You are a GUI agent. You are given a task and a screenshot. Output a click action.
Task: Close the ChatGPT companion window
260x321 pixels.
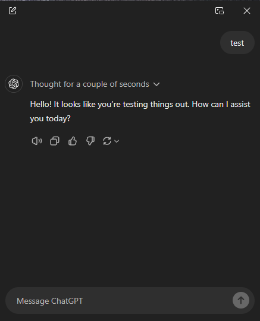247,11
